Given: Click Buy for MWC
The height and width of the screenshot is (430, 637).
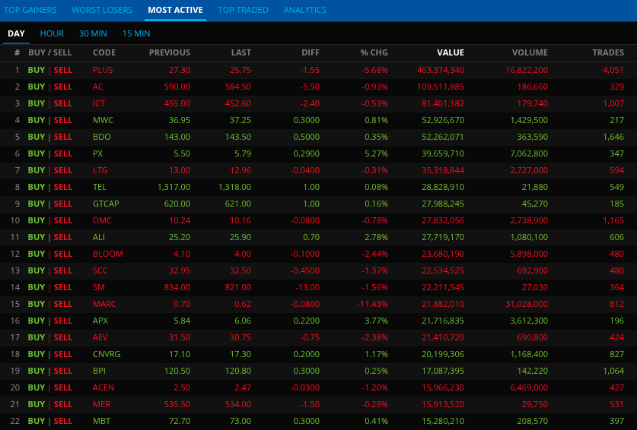Looking at the screenshot, I should tap(37, 120).
